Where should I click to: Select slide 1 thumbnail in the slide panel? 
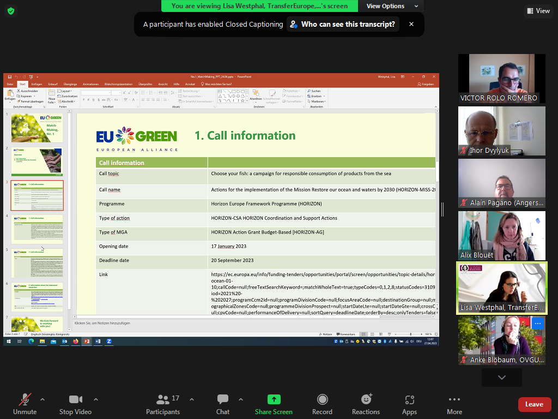pos(37,128)
